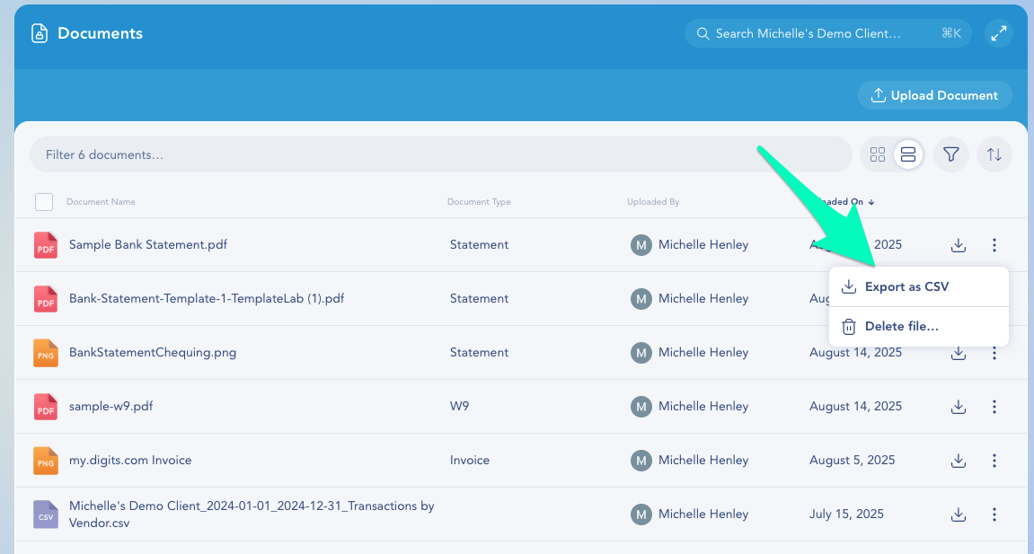Download the Transactions by Vendor.csv file
This screenshot has height=554, width=1034.
click(959, 515)
